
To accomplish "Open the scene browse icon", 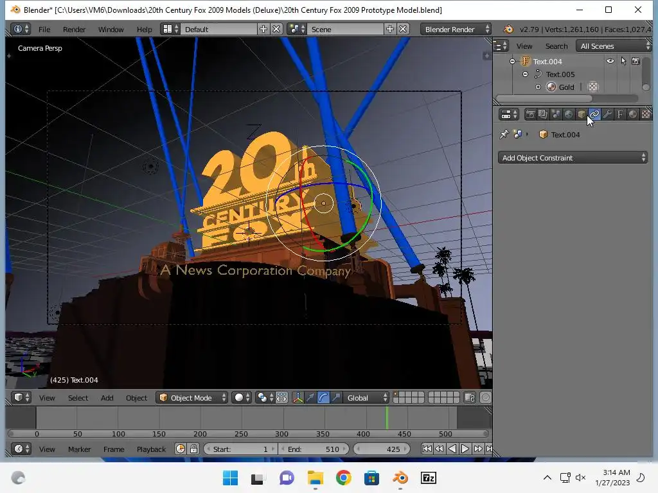I will click(x=297, y=29).
